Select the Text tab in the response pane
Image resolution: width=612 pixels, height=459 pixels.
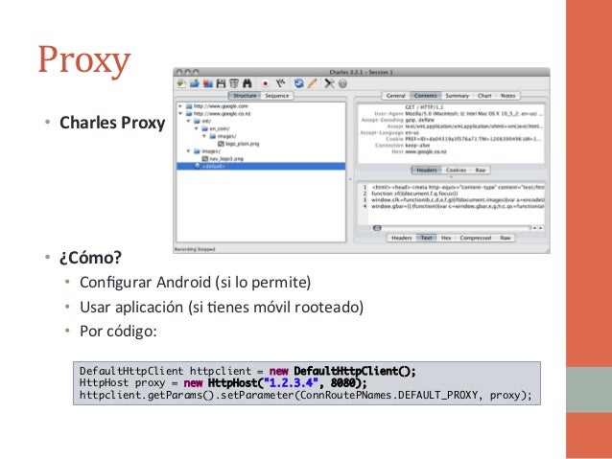(426, 238)
